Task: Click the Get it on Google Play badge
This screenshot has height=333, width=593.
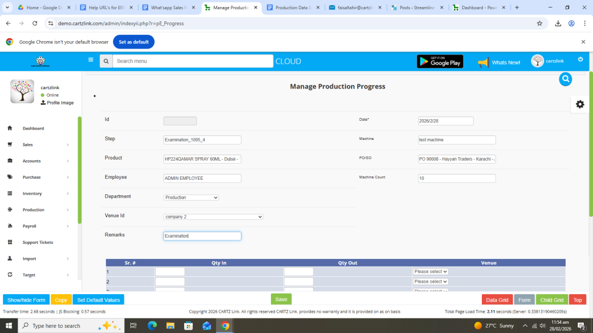Action: coord(440,61)
